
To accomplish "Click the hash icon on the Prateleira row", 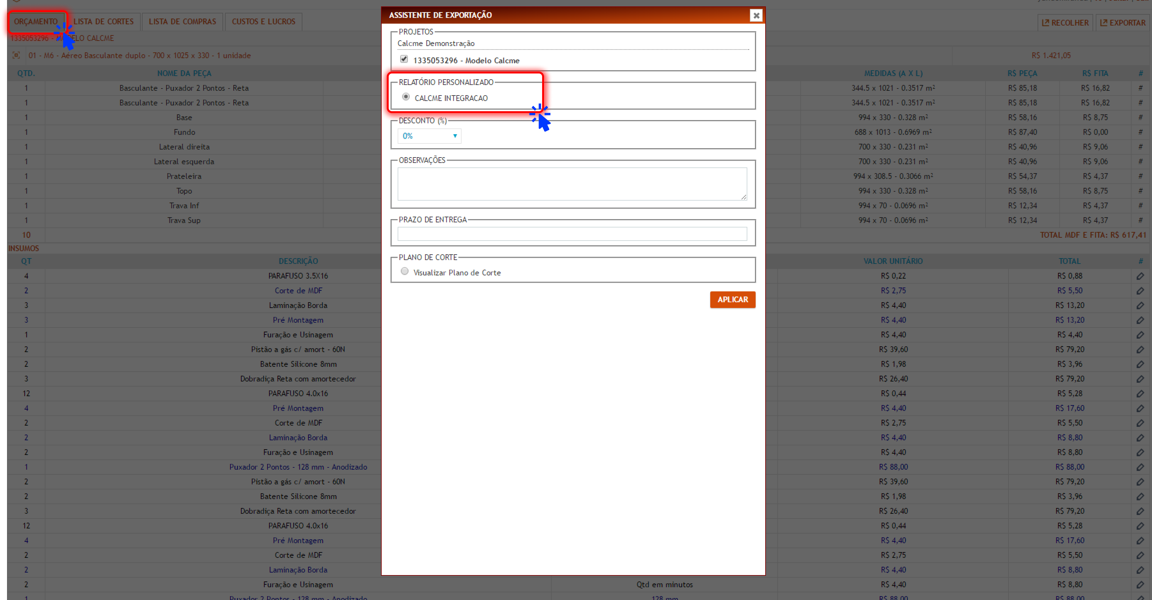I will (1140, 176).
